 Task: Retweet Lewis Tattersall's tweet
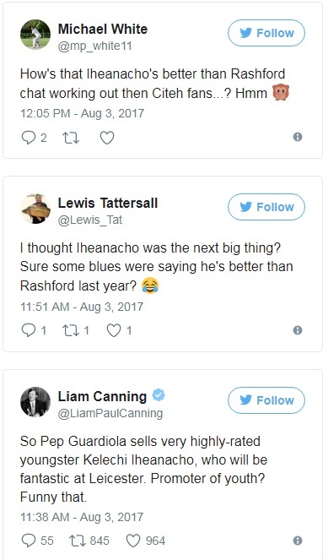point(71,330)
